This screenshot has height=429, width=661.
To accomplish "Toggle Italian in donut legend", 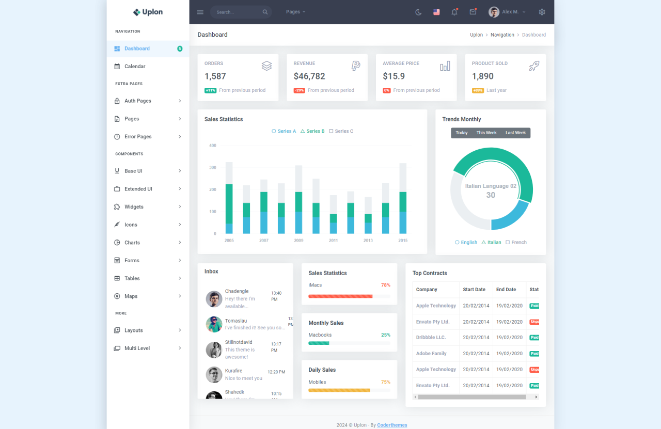I will (x=492, y=242).
